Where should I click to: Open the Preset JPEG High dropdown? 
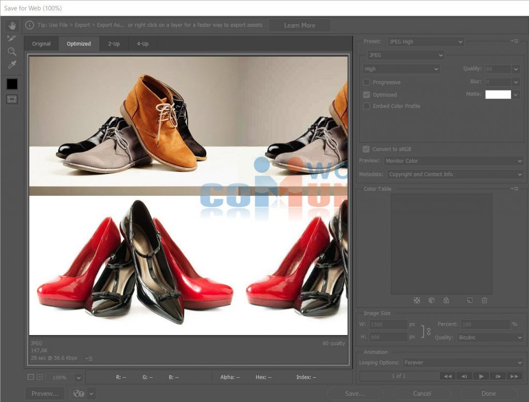[426, 41]
